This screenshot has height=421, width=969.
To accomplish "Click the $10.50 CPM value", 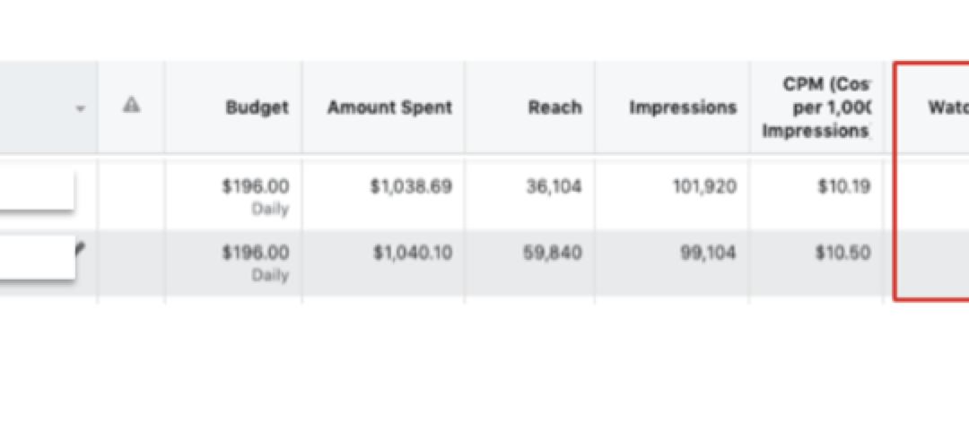I will click(843, 253).
